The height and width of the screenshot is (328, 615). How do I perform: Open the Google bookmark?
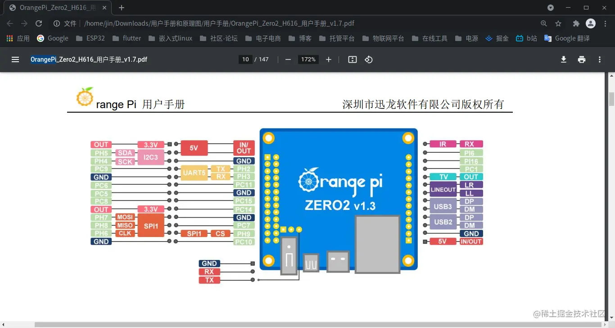[53, 38]
